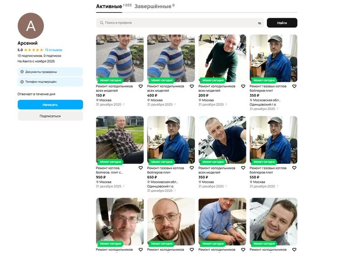Viewport: 345px width, 253px height.
Task: Open the photo of the smiling man in gray hoodie
Action: [x=273, y=222]
